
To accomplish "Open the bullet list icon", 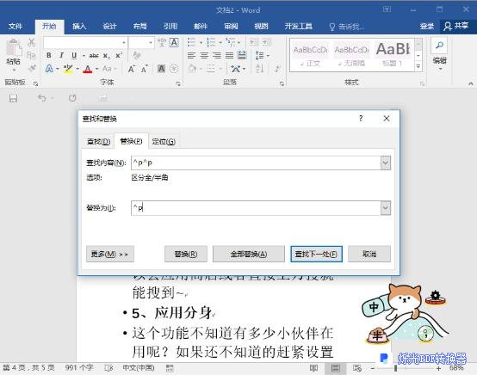I will (191, 42).
